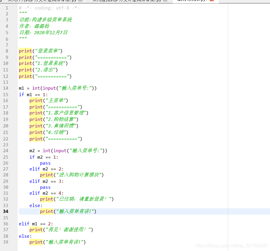
Task: Click line number 1 in the gutter
Action: coord(7,8)
